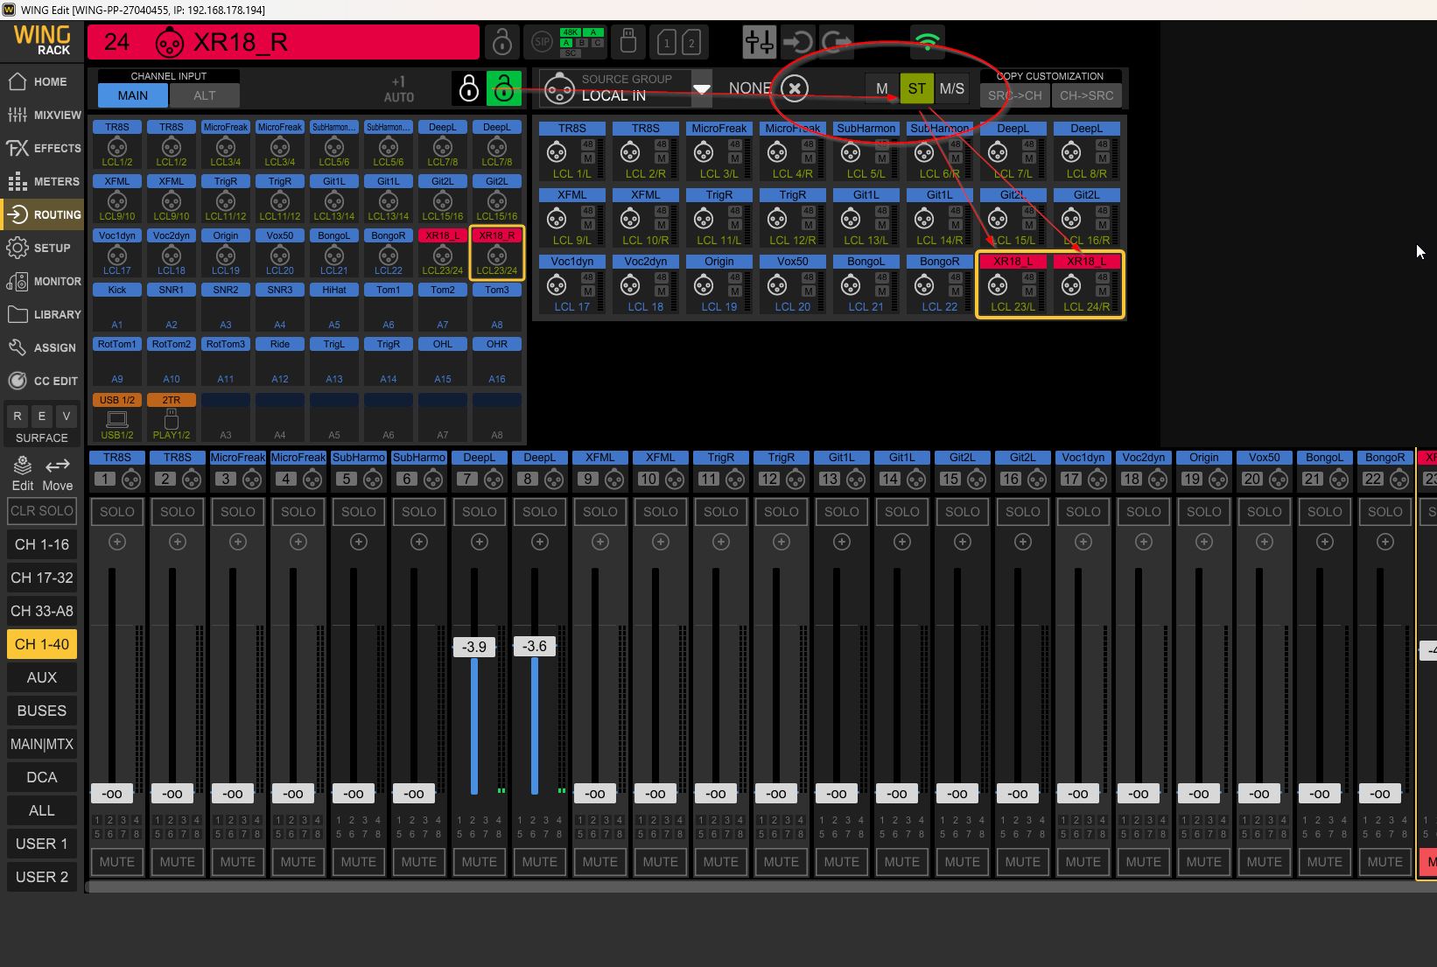Solo channel 17 Voc1dyn

(1083, 512)
